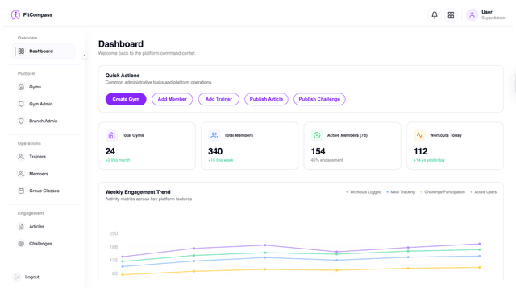Click the Total Gyms value 24
The width and height of the screenshot is (516, 292).
point(110,151)
